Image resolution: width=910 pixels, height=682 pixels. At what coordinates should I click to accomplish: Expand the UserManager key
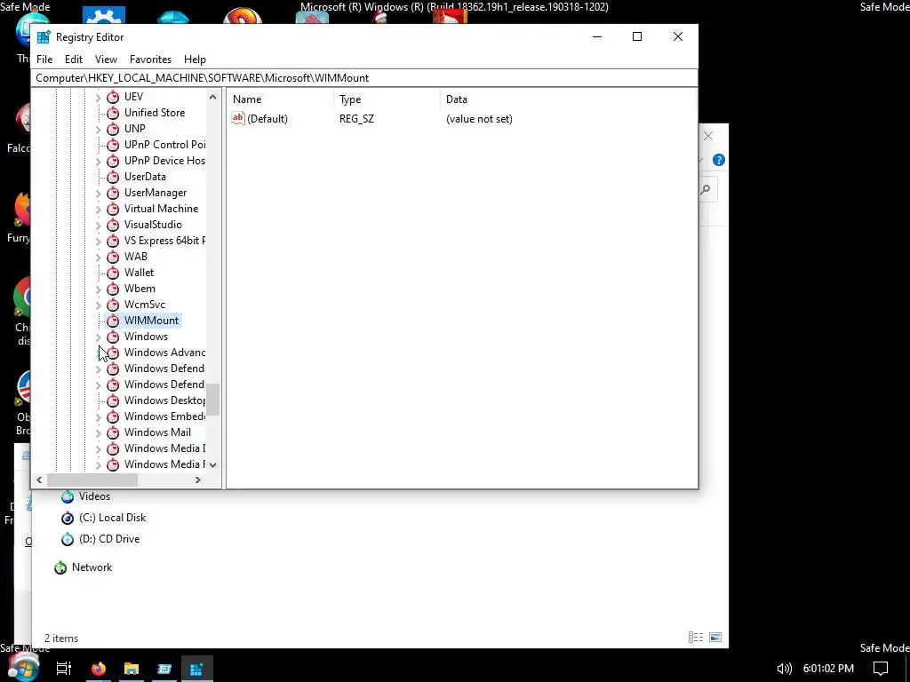coord(98,193)
